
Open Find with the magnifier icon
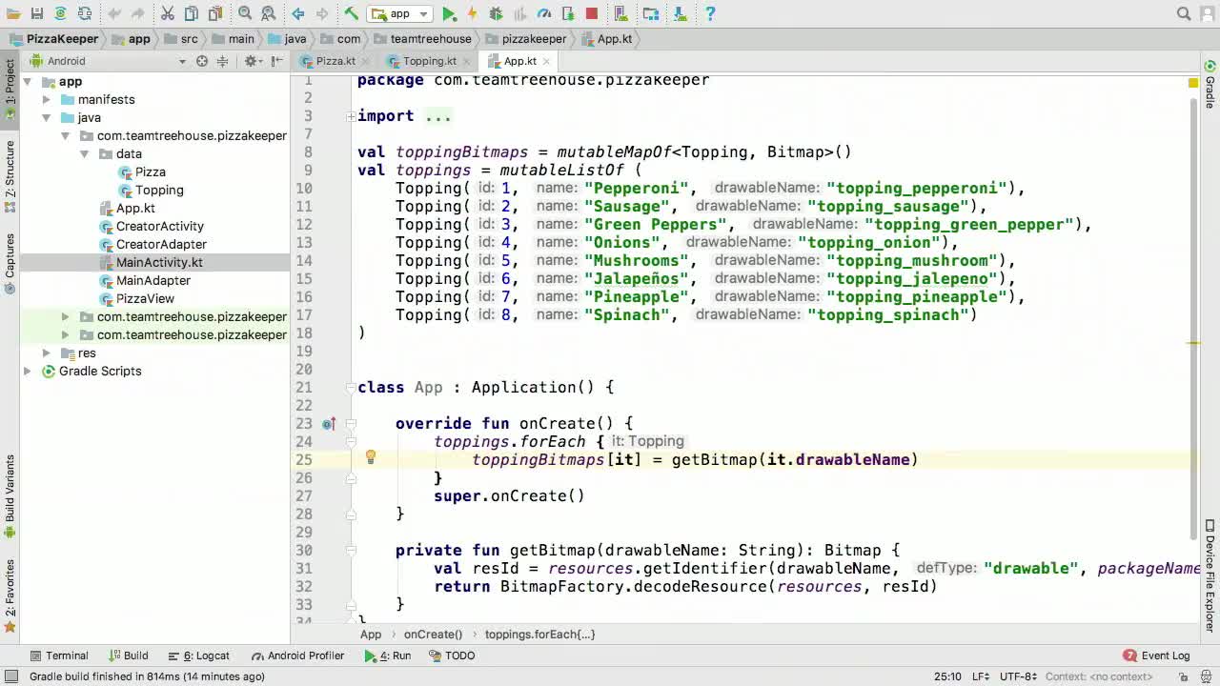(x=245, y=13)
